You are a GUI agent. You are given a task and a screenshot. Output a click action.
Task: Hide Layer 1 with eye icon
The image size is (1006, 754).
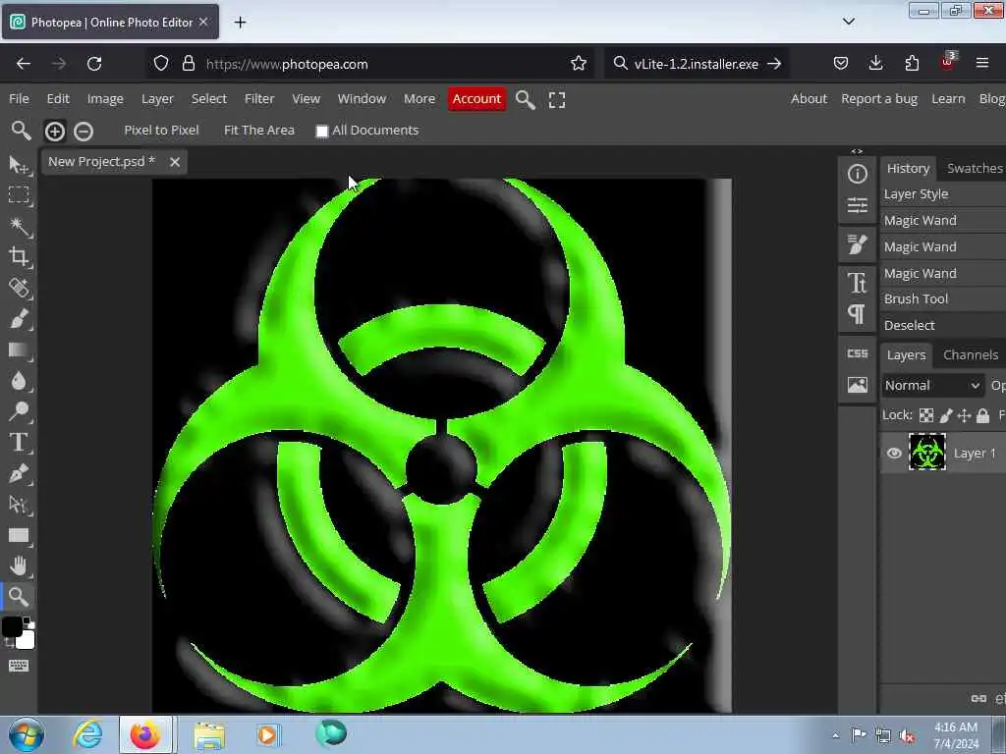point(894,454)
